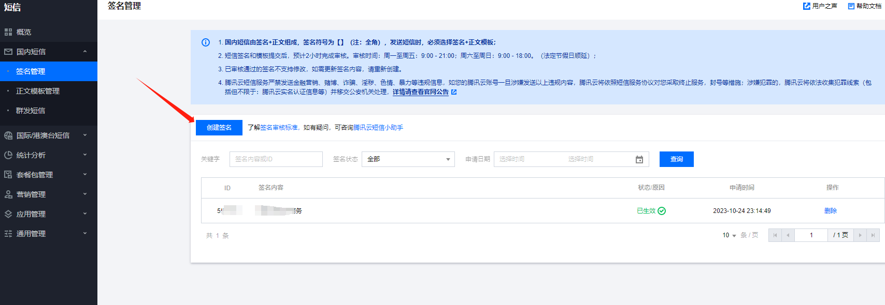Viewport: 885px width, 305px height.
Task: Click the 国内短信 envelope icon
Action: [8, 52]
